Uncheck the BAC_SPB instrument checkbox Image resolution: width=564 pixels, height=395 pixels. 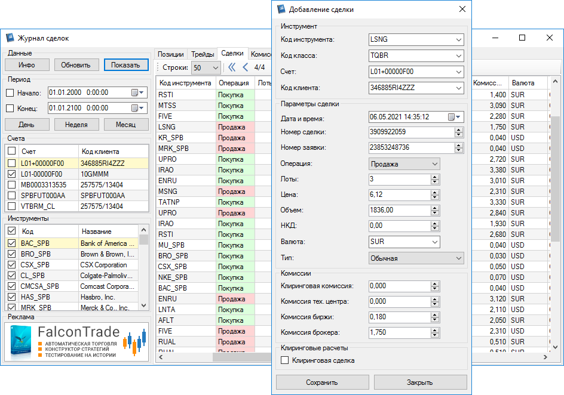click(11, 243)
